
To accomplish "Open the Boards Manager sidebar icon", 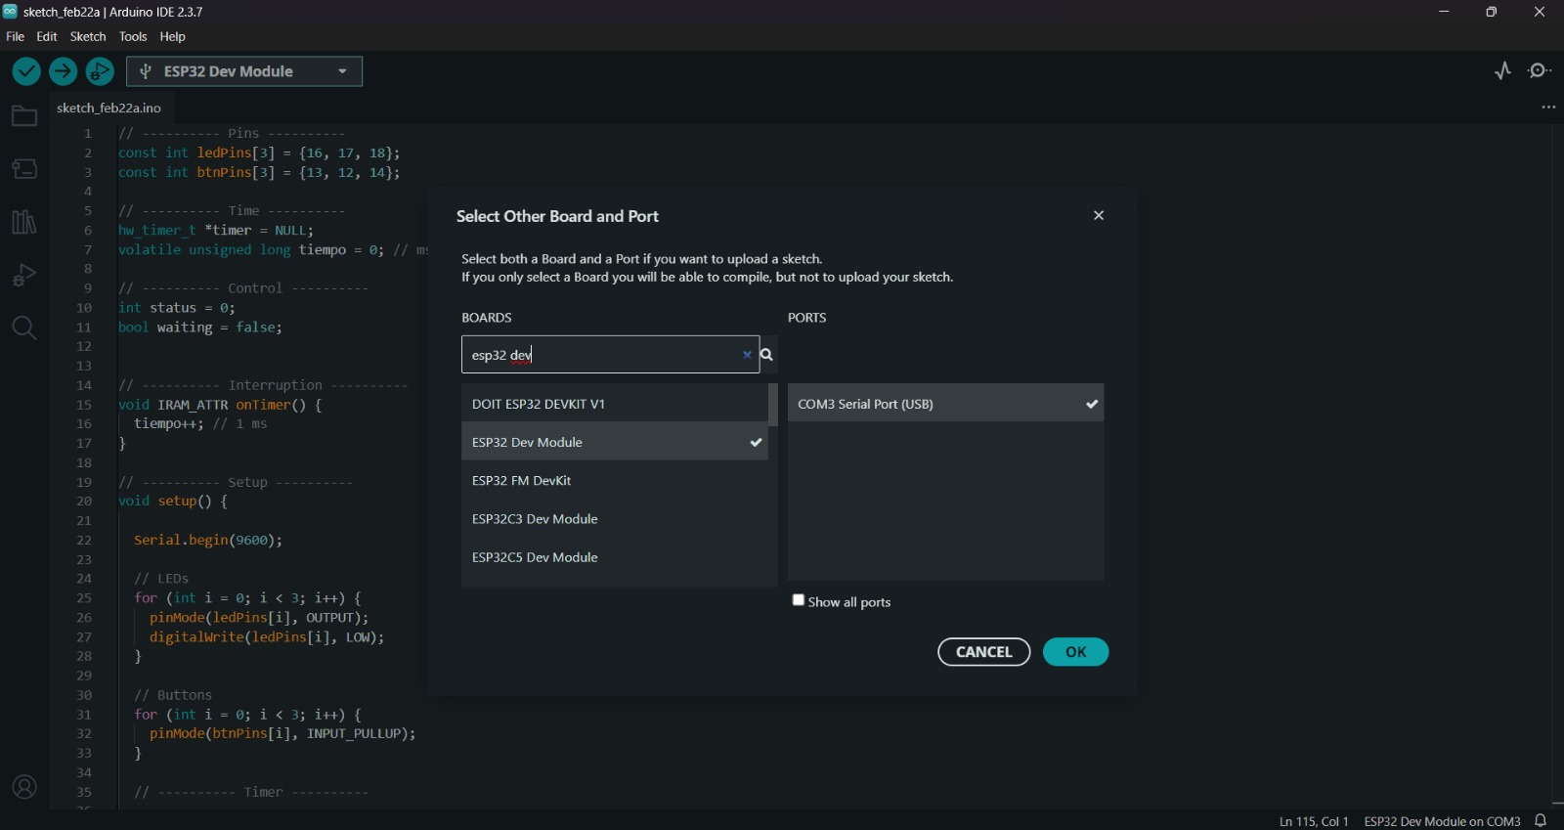I will click(x=24, y=169).
